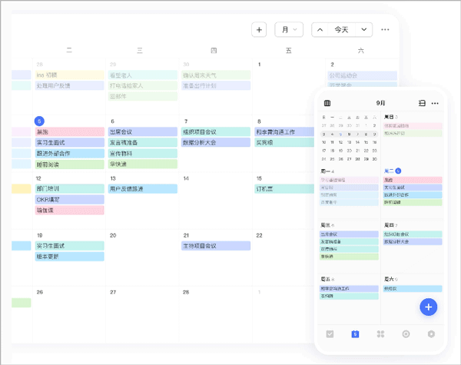Open the settings tab in mobile bar
This screenshot has height=365, width=461.
[x=431, y=334]
